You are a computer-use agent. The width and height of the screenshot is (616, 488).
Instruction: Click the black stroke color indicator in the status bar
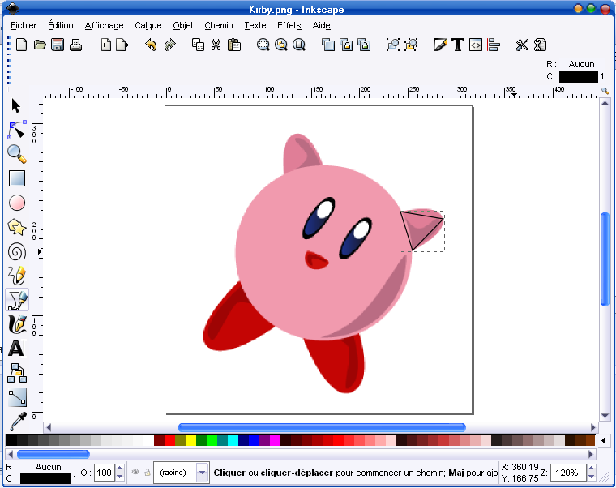point(45,478)
